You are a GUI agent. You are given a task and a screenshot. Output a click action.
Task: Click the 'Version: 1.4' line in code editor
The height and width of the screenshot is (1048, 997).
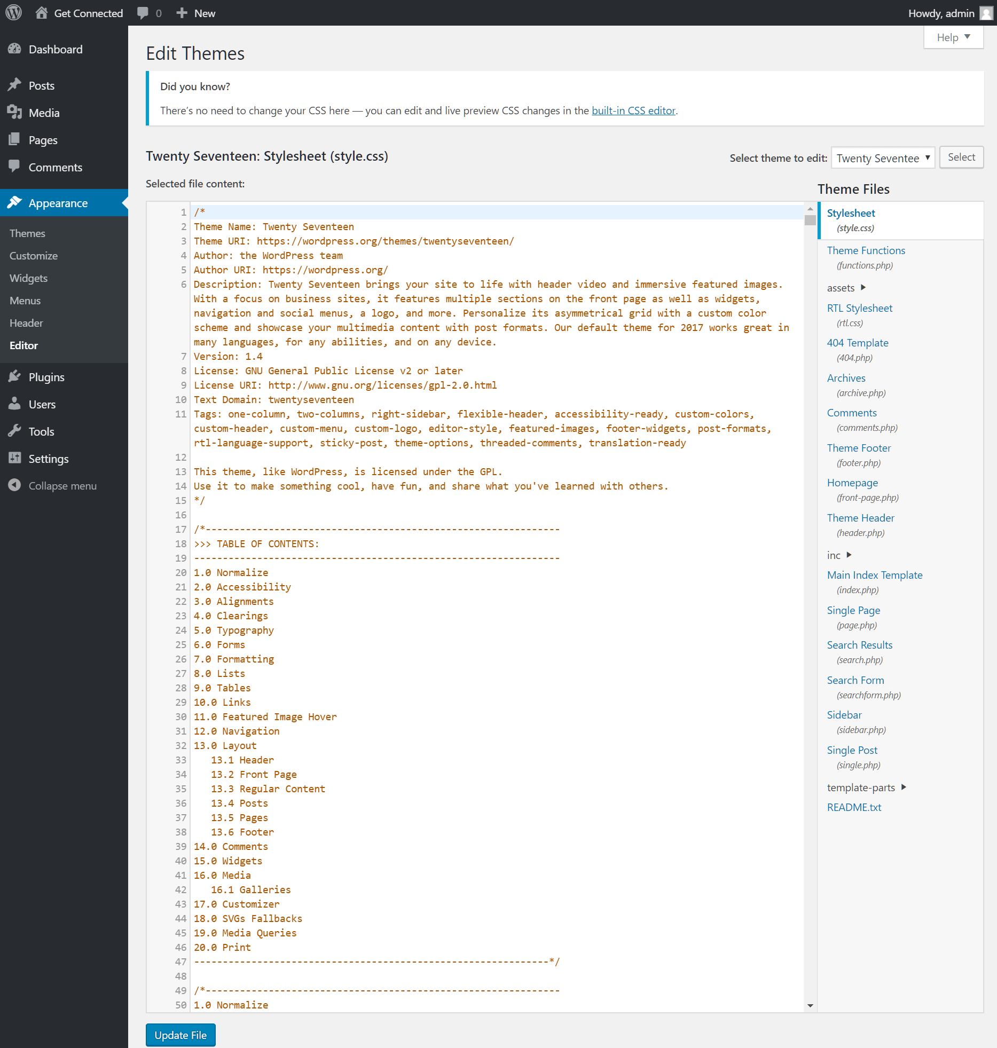tap(228, 356)
